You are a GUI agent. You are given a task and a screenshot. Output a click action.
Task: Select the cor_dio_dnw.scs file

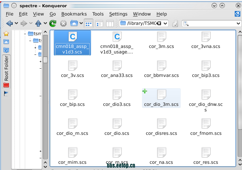tap(206, 101)
